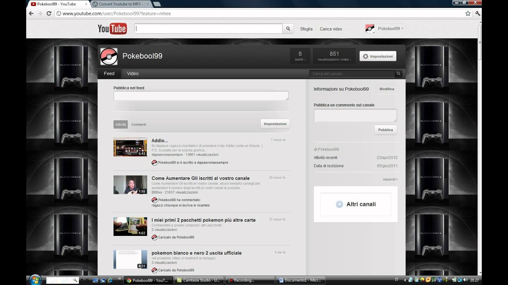Click the Modifica button
The width and height of the screenshot is (508, 285).
pyautogui.click(x=387, y=89)
